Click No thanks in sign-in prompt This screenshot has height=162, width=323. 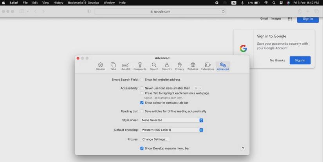tap(277, 60)
